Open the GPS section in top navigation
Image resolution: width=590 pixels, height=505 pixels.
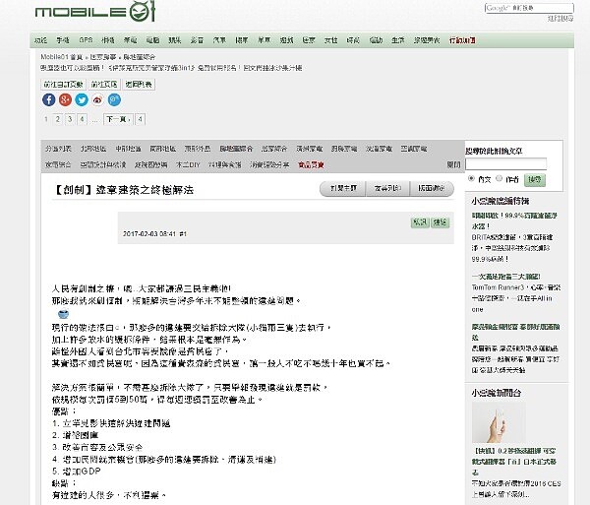pos(86,40)
